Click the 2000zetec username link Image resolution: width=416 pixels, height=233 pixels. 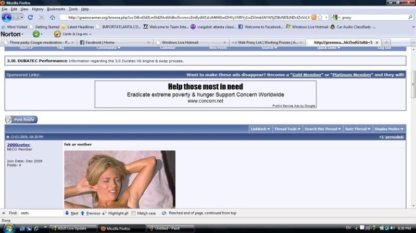tap(18, 144)
